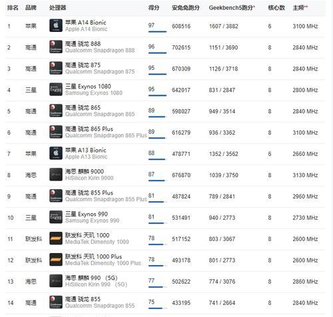Screen dimensions: 333x317
Task: Click the MediaTek Dimensity 1000 chip icon
Action: [x=56, y=238]
